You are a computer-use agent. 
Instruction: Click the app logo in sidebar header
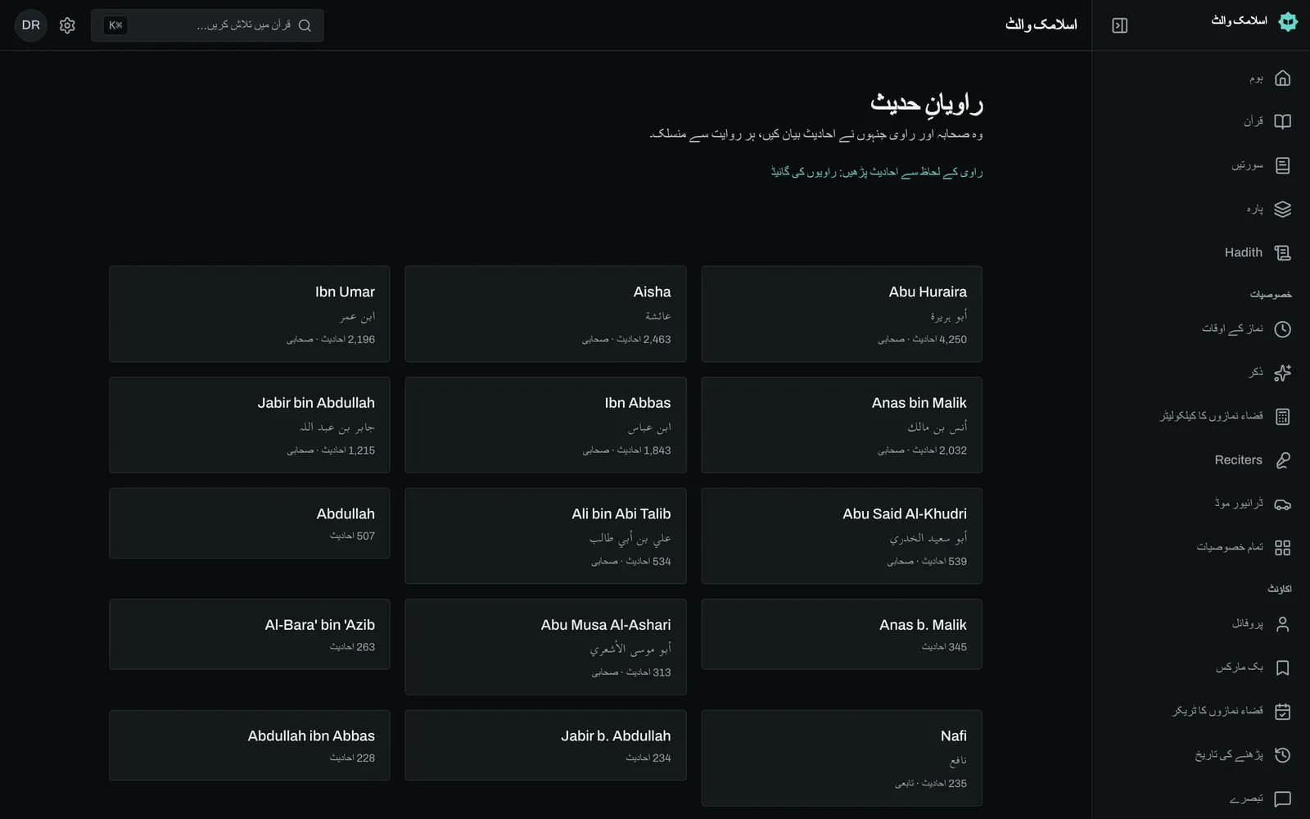tap(1288, 21)
